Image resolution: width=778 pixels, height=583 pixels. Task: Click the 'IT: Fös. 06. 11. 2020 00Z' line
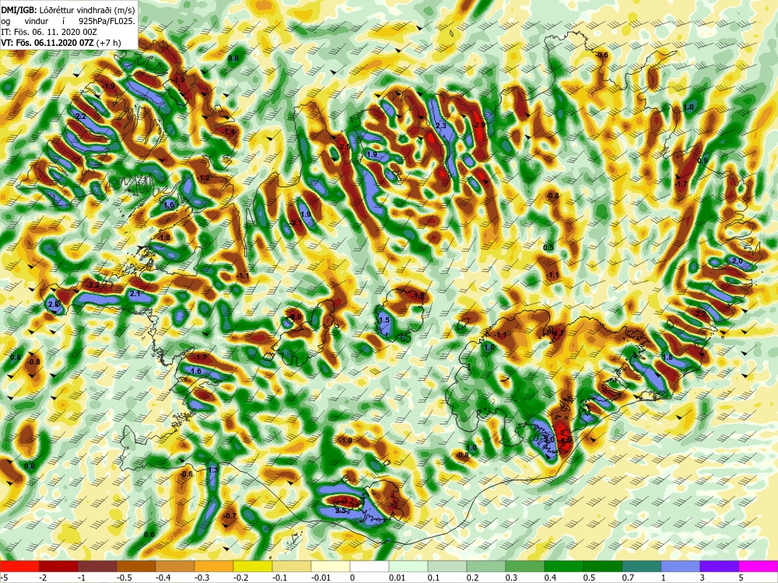[49, 32]
